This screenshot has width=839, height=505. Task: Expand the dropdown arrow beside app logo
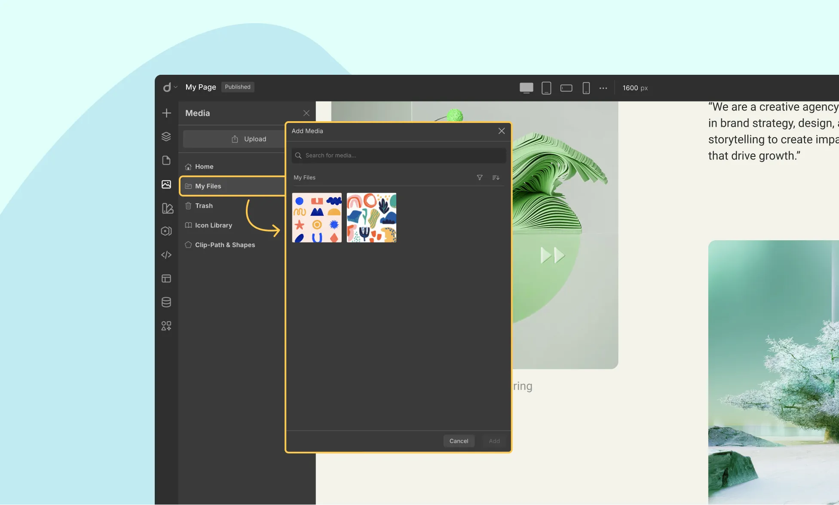point(175,87)
